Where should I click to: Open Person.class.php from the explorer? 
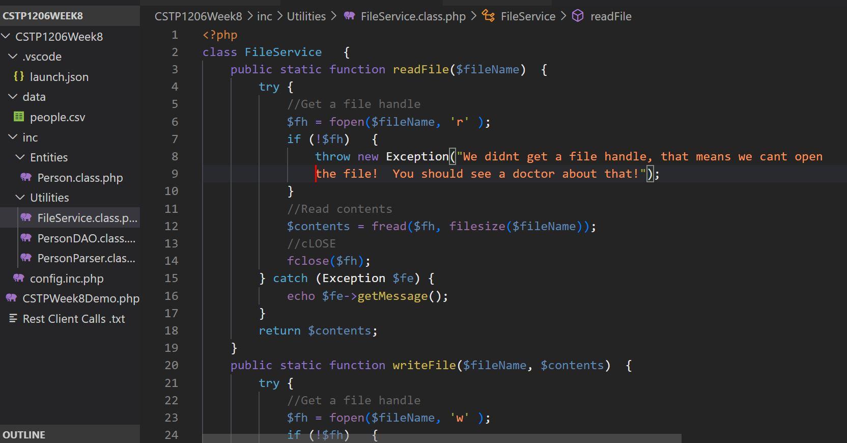80,178
